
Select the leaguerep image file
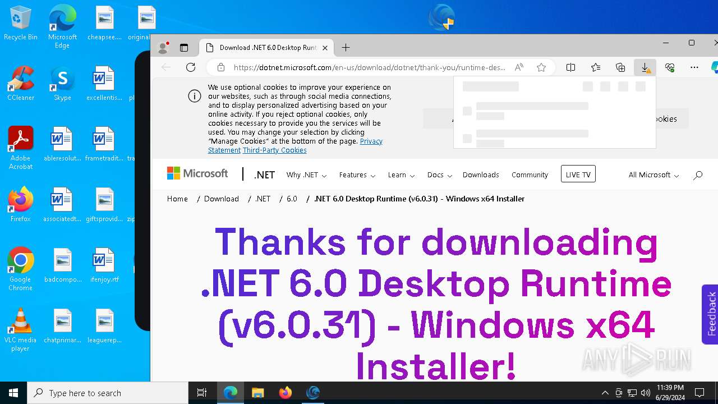(104, 326)
